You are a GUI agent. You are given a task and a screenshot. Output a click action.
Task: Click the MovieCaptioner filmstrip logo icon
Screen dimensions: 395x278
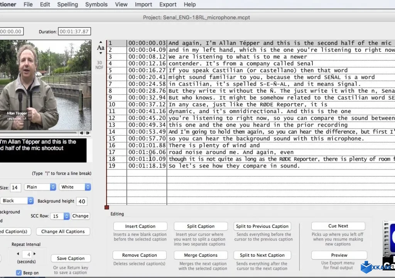(x=389, y=239)
